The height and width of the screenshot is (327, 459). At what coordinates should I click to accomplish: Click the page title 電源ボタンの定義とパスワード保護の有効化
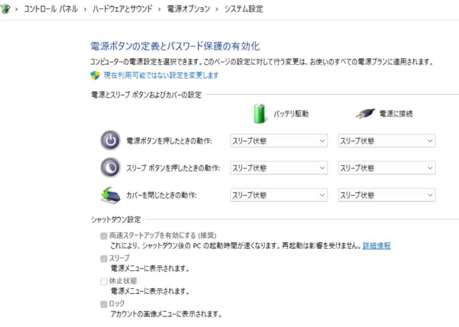click(175, 46)
